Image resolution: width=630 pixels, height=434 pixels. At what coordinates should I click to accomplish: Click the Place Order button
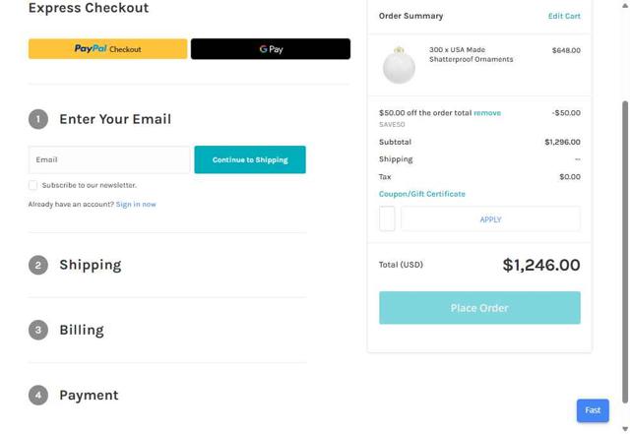click(479, 308)
